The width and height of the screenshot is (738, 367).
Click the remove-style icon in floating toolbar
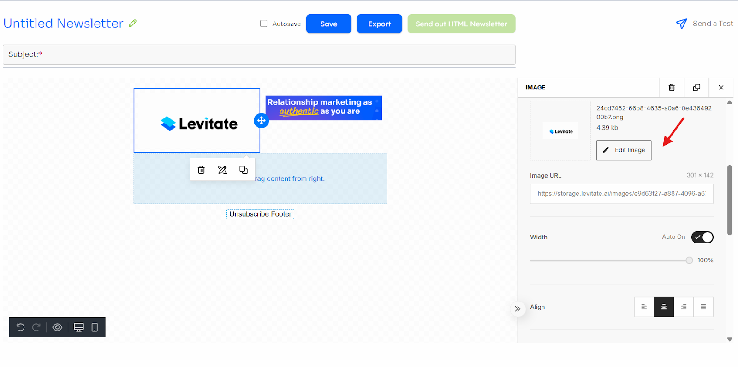point(222,170)
